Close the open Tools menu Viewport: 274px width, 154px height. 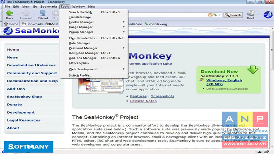(65, 7)
